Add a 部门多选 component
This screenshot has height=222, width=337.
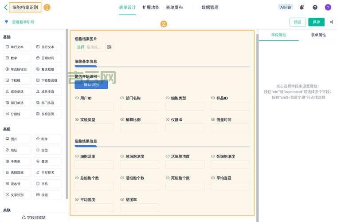tap(48, 103)
